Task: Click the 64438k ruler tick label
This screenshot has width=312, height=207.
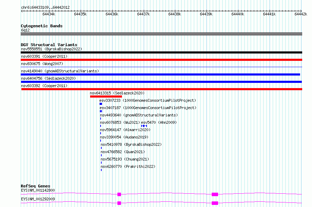Action: [x=175, y=14]
